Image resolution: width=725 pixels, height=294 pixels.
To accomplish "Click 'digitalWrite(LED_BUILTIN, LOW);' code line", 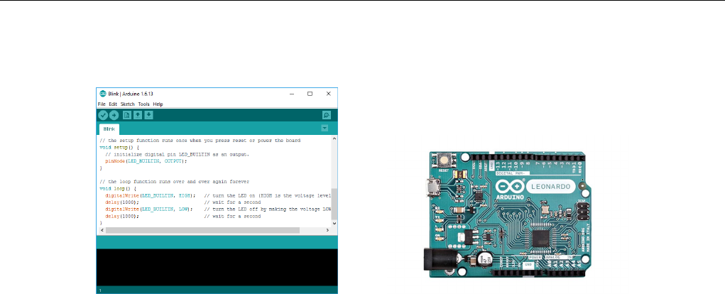I will (149, 209).
